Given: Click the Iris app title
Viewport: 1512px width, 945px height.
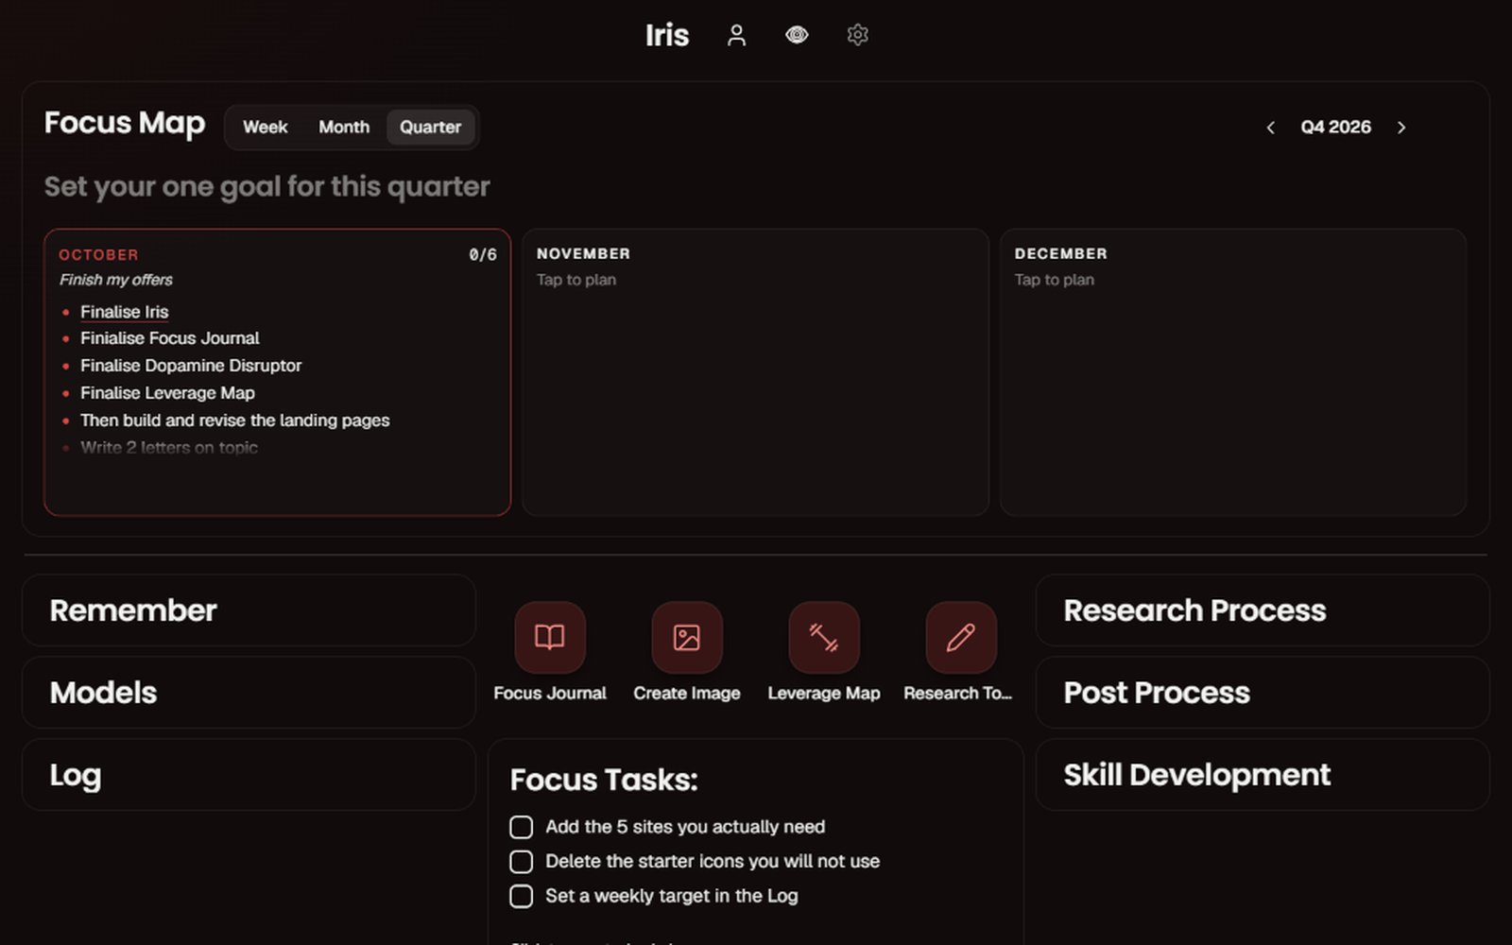Looking at the screenshot, I should 667,36.
